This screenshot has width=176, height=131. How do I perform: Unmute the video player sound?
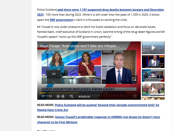coord(71,96)
